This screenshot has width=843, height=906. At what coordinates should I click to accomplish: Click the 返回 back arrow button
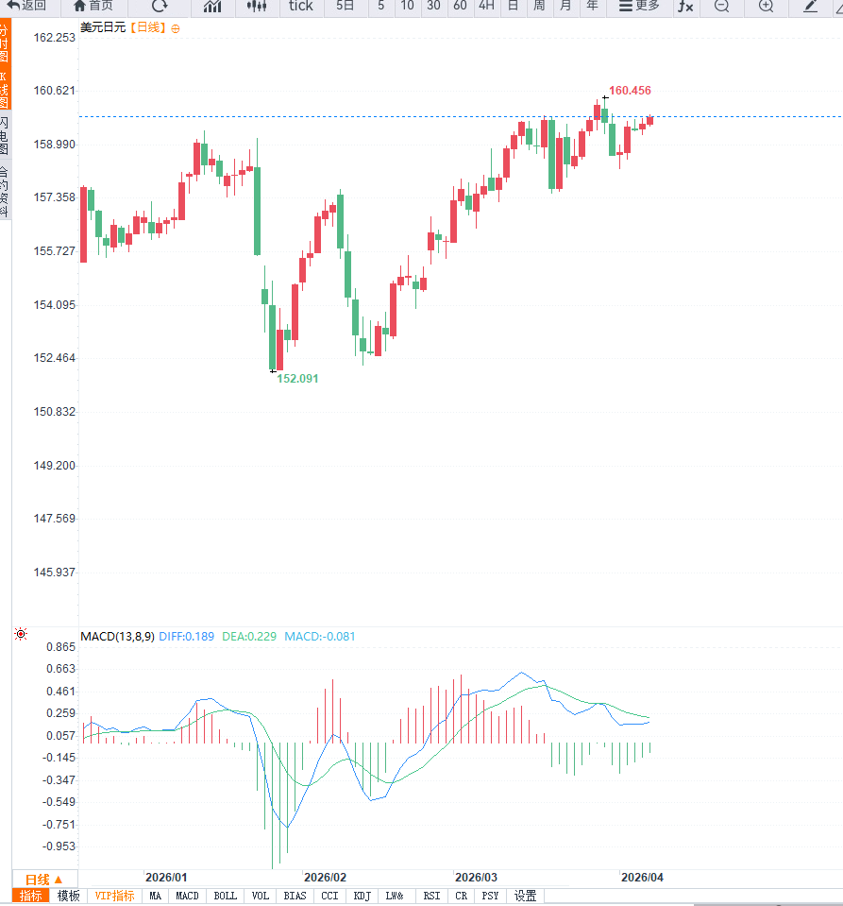click(x=27, y=6)
